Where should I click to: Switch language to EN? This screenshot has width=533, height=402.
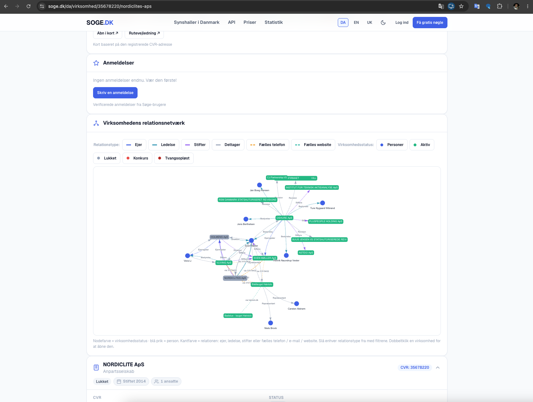356,23
